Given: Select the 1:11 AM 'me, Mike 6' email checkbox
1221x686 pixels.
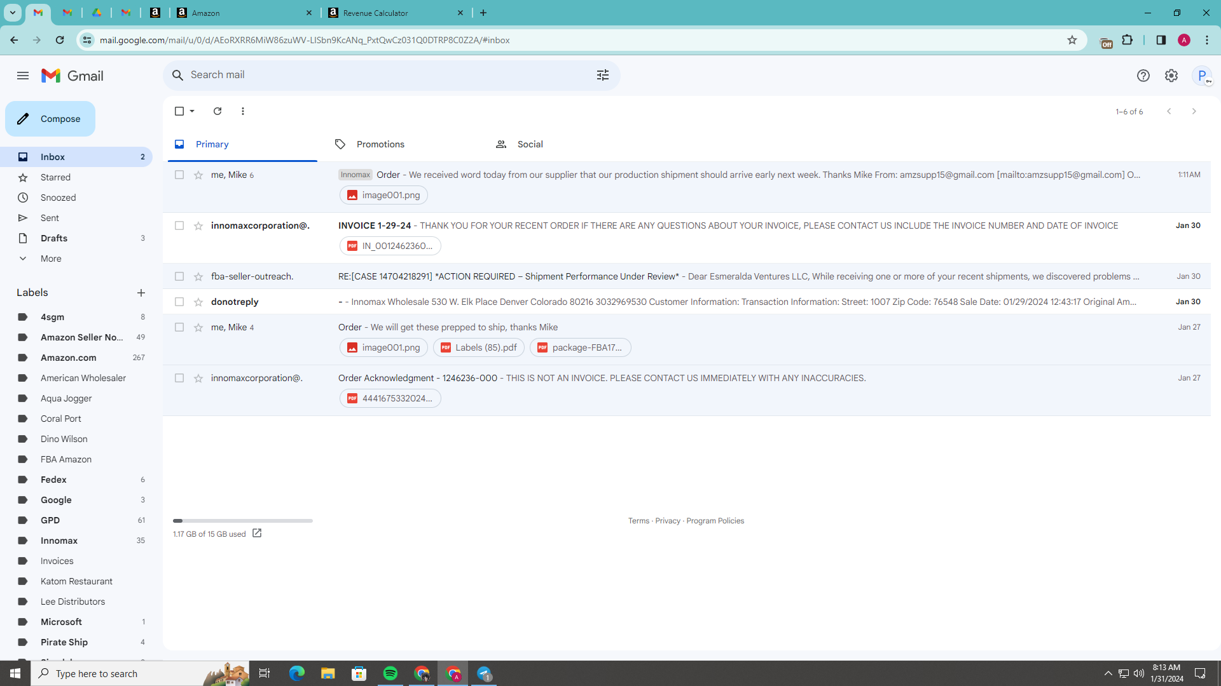Looking at the screenshot, I should 179,175.
